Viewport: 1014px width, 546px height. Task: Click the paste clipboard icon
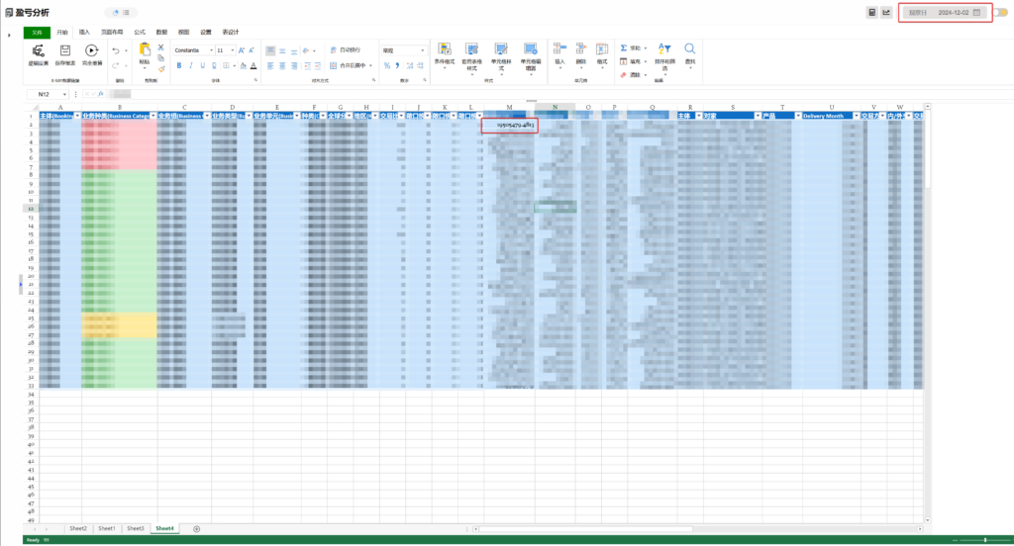coord(145,49)
